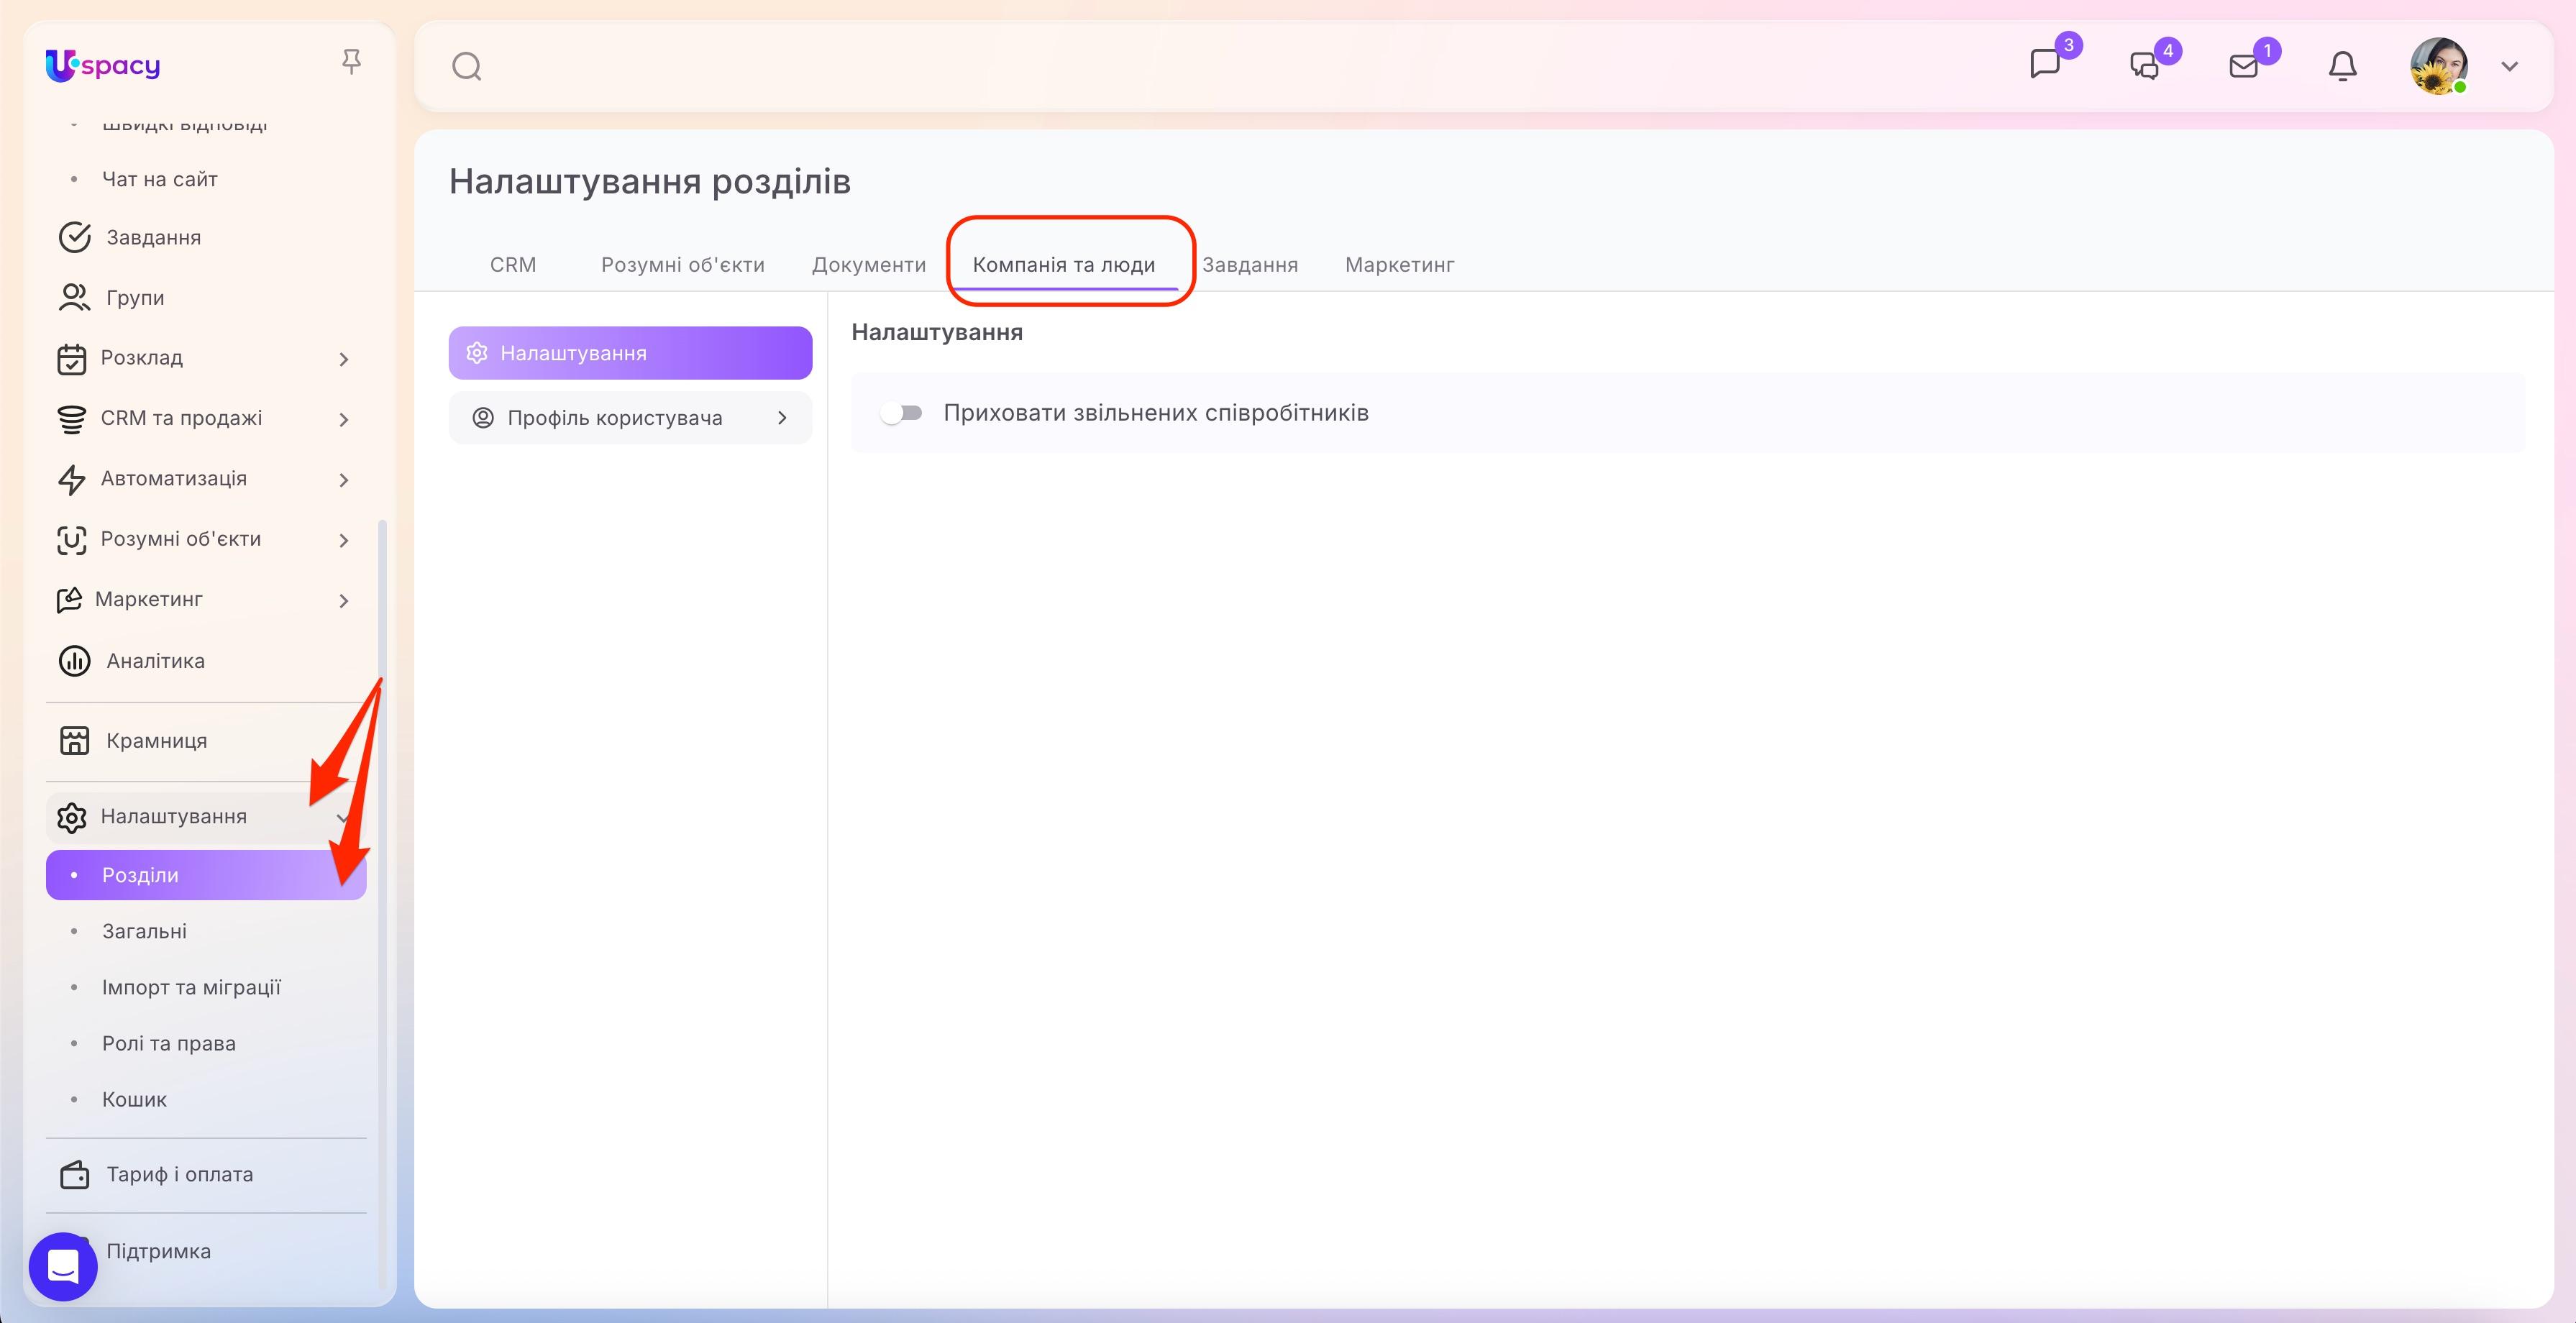Open chat messages icon with badge 3
Viewport: 2576px width, 1323px height.
[2046, 64]
